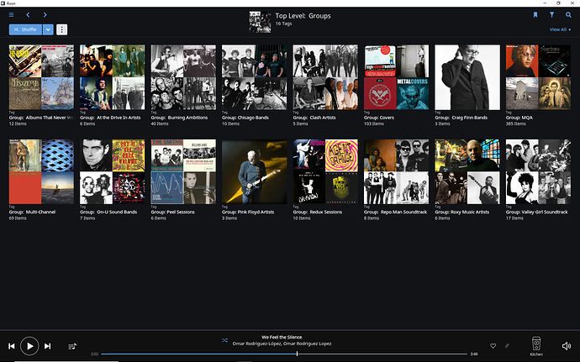Open Group: Repo Man Soundtrack cover art

397,171
